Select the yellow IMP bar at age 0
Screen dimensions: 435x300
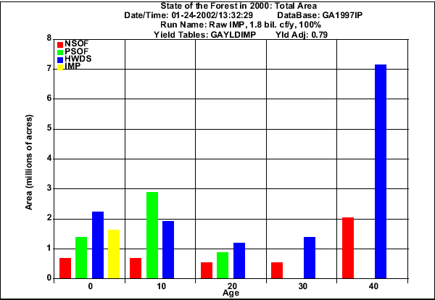[114, 254]
